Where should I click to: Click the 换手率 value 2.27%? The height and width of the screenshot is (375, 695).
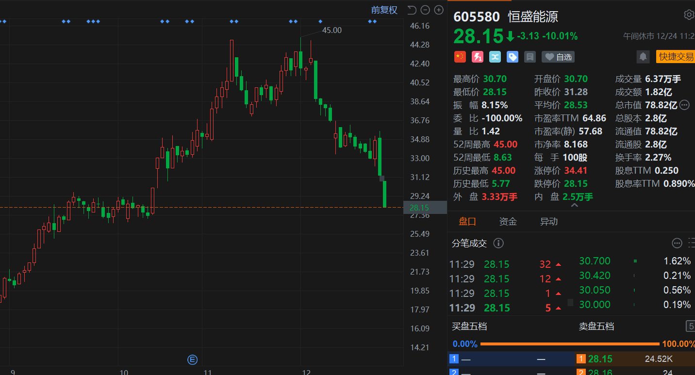[658, 157]
